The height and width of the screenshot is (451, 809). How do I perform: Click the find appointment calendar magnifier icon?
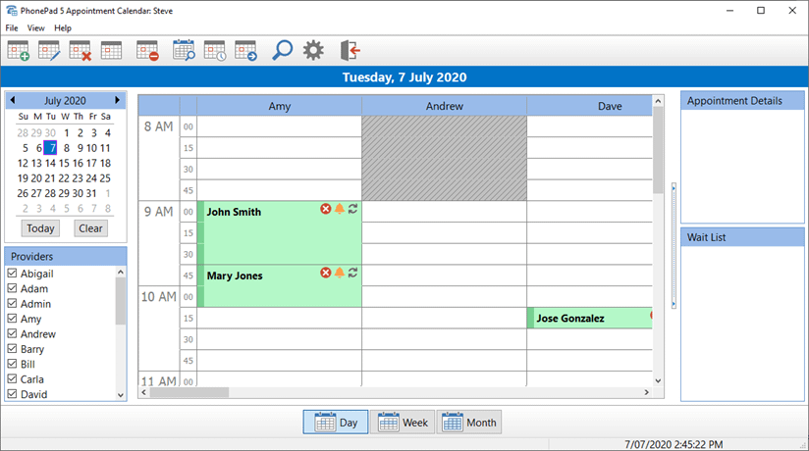184,51
